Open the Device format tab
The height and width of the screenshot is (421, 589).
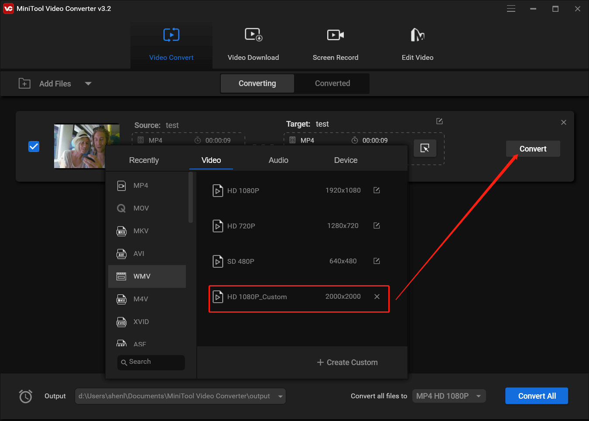click(346, 160)
